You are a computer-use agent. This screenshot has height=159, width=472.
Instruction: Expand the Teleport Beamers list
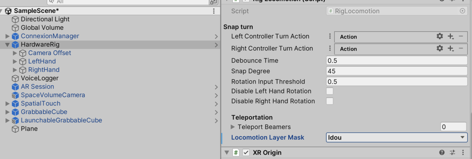tap(233, 127)
